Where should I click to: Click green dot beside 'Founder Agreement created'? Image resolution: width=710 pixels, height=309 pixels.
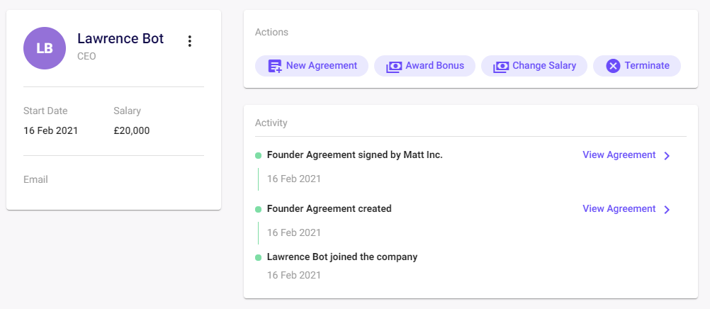(259, 209)
